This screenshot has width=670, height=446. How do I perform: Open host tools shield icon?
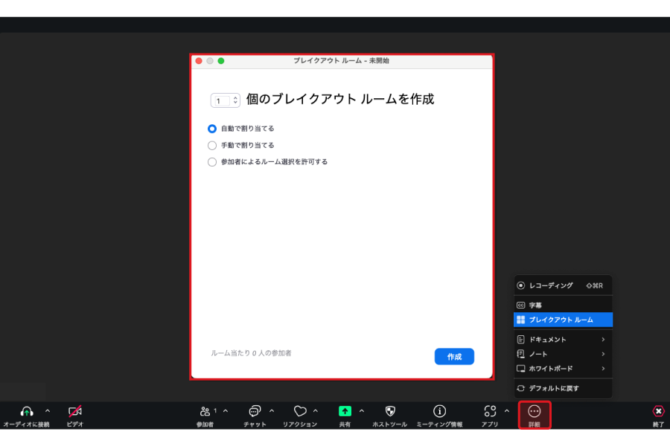click(x=390, y=411)
